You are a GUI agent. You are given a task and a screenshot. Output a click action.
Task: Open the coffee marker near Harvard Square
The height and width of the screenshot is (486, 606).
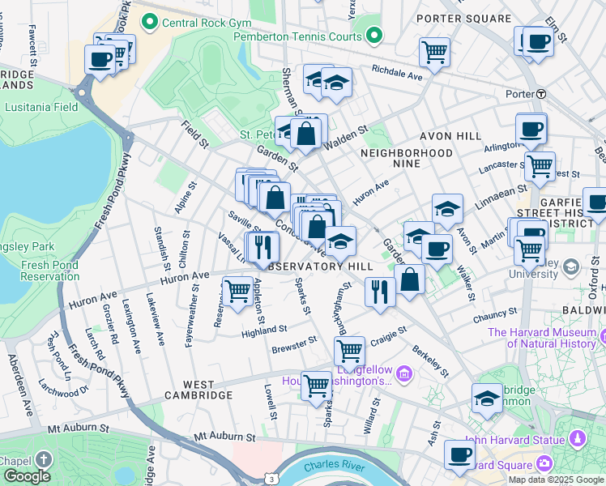[x=460, y=455]
